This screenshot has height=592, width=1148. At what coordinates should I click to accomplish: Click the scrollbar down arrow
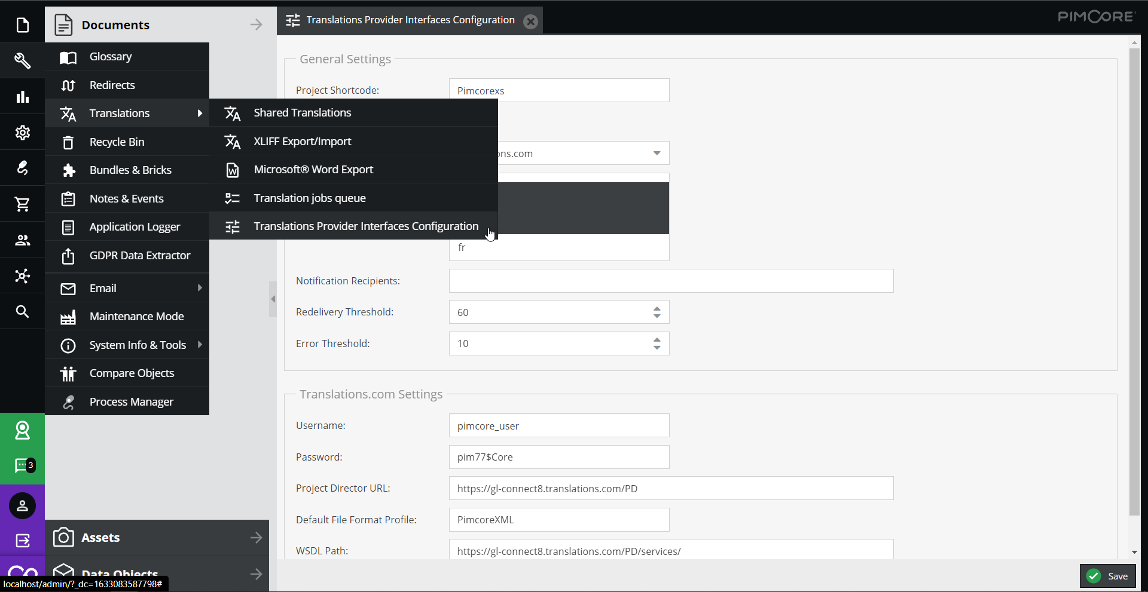point(1134,553)
